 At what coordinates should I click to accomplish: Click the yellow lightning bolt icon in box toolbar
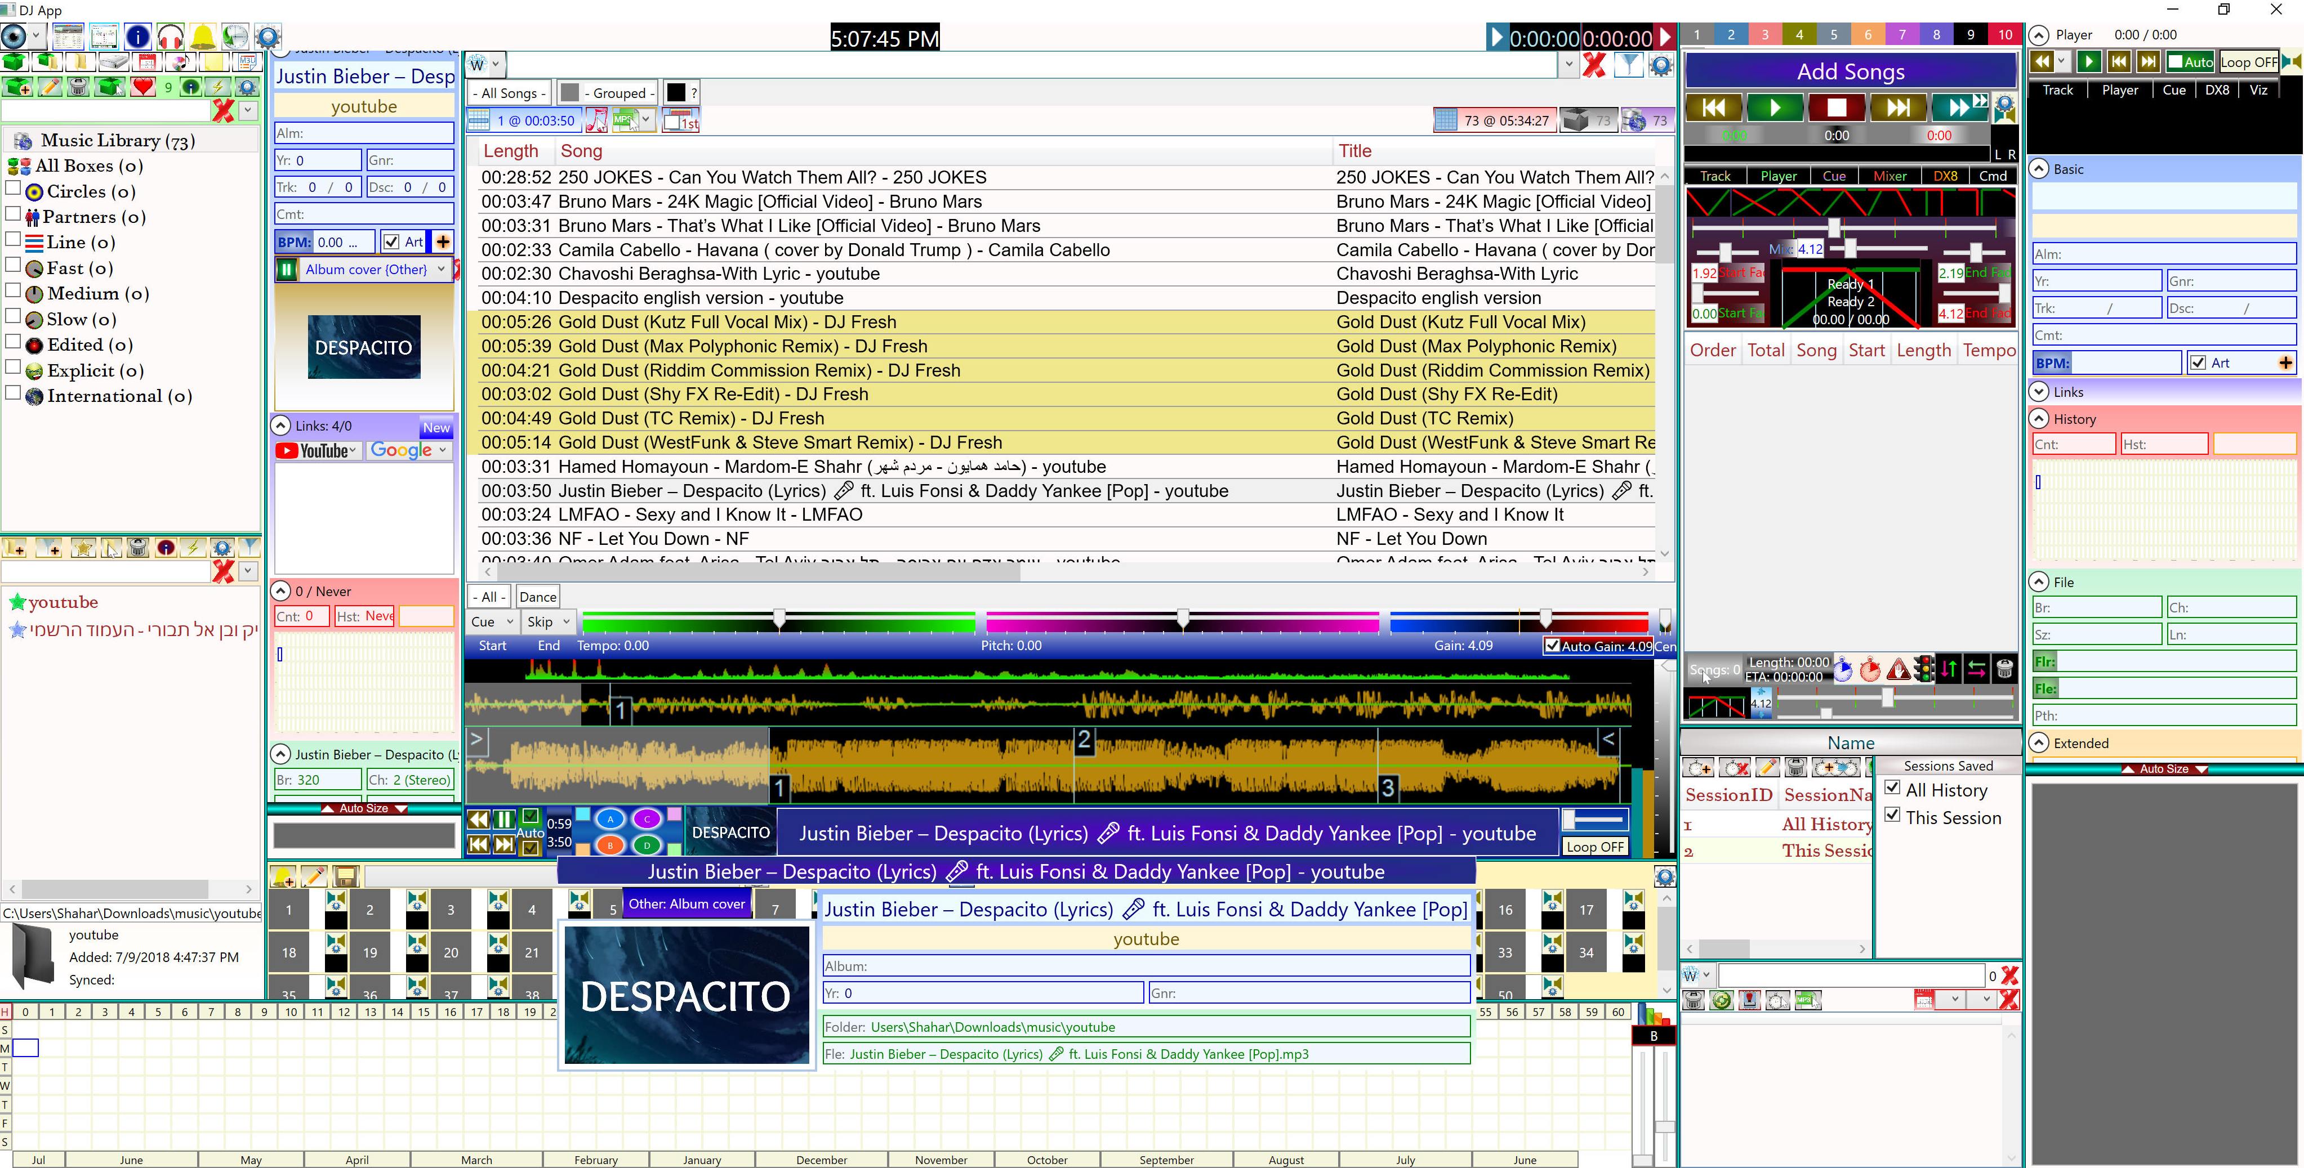(217, 87)
